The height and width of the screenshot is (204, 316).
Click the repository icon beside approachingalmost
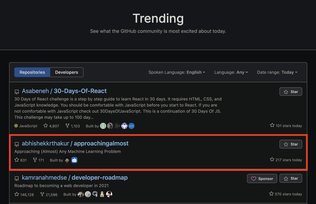(x=17, y=144)
